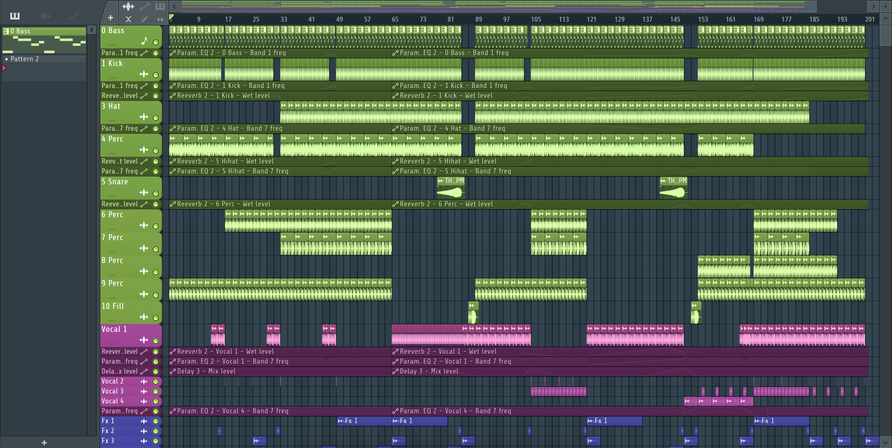892x448 pixels.
Task: Open the clip menu of the first Fx 1 clip
Action: click(340, 421)
